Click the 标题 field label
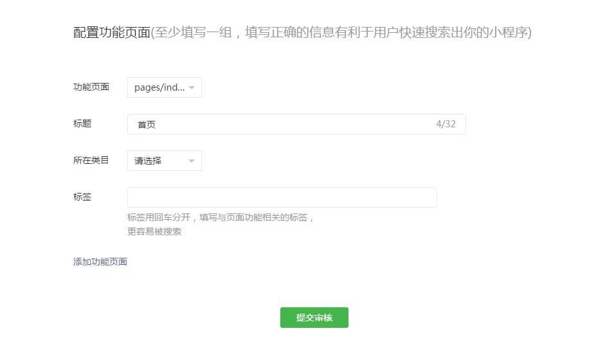This screenshot has height=342, width=605. pyautogui.click(x=82, y=123)
